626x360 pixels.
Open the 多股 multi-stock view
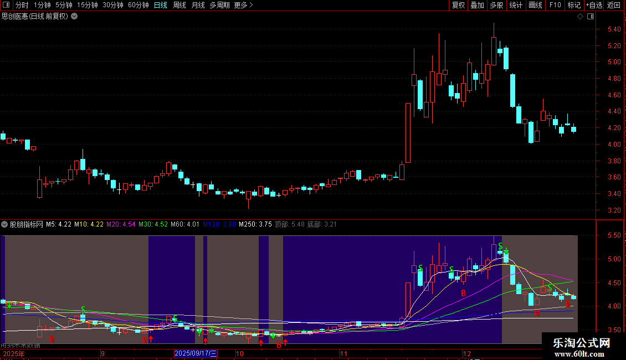coord(497,5)
